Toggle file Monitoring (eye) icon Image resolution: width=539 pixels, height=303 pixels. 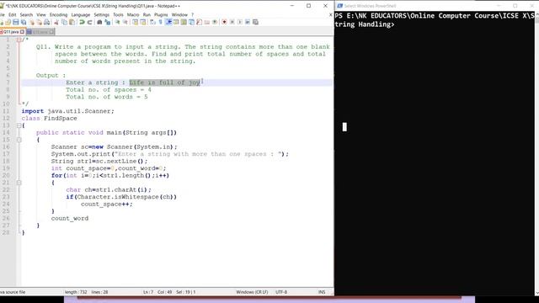pos(215,23)
